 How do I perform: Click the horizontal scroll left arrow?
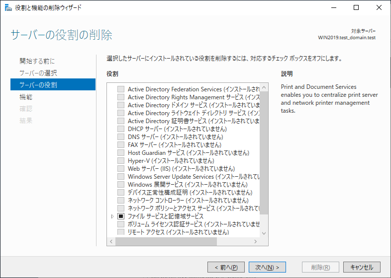pyautogui.click(x=111, y=241)
